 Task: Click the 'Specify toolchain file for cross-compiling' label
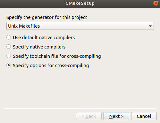coord(57,56)
